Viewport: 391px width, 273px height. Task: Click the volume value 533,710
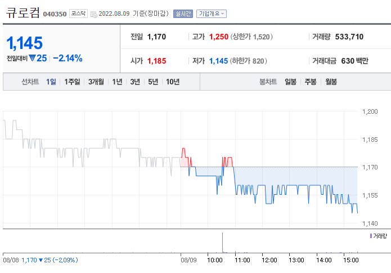(349, 37)
